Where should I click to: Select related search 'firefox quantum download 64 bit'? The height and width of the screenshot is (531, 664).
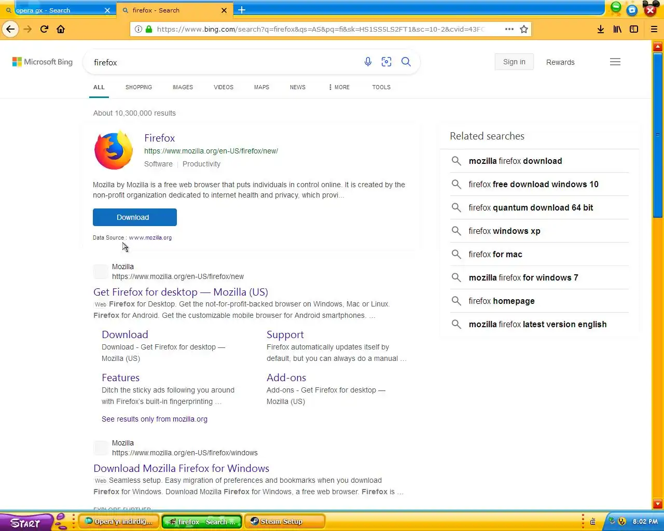[x=539, y=207]
